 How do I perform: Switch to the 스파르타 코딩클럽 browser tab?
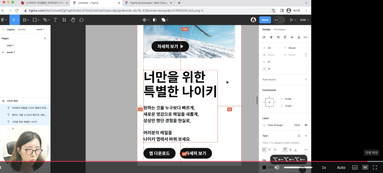44,3
